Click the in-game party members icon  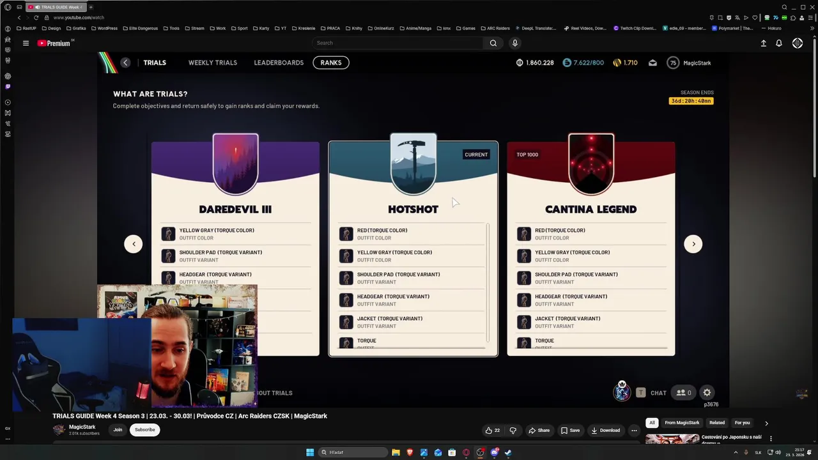click(x=684, y=393)
